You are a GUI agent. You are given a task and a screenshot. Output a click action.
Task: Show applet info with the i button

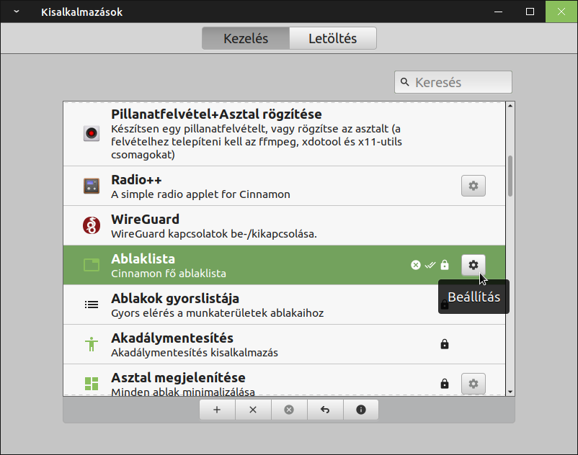(361, 410)
